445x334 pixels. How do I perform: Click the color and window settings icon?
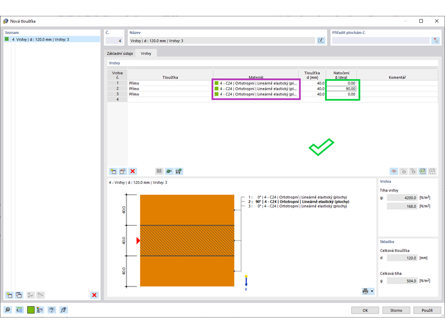coord(40,310)
